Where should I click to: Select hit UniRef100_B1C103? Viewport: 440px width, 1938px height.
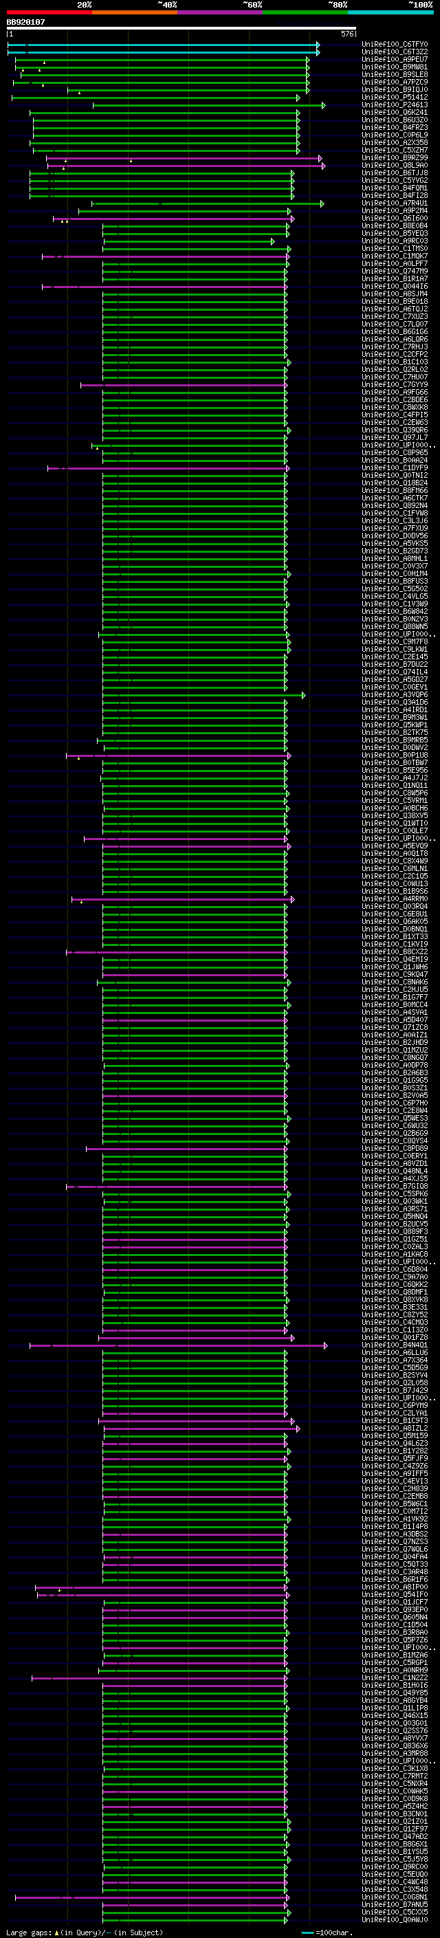pyautogui.click(x=395, y=362)
